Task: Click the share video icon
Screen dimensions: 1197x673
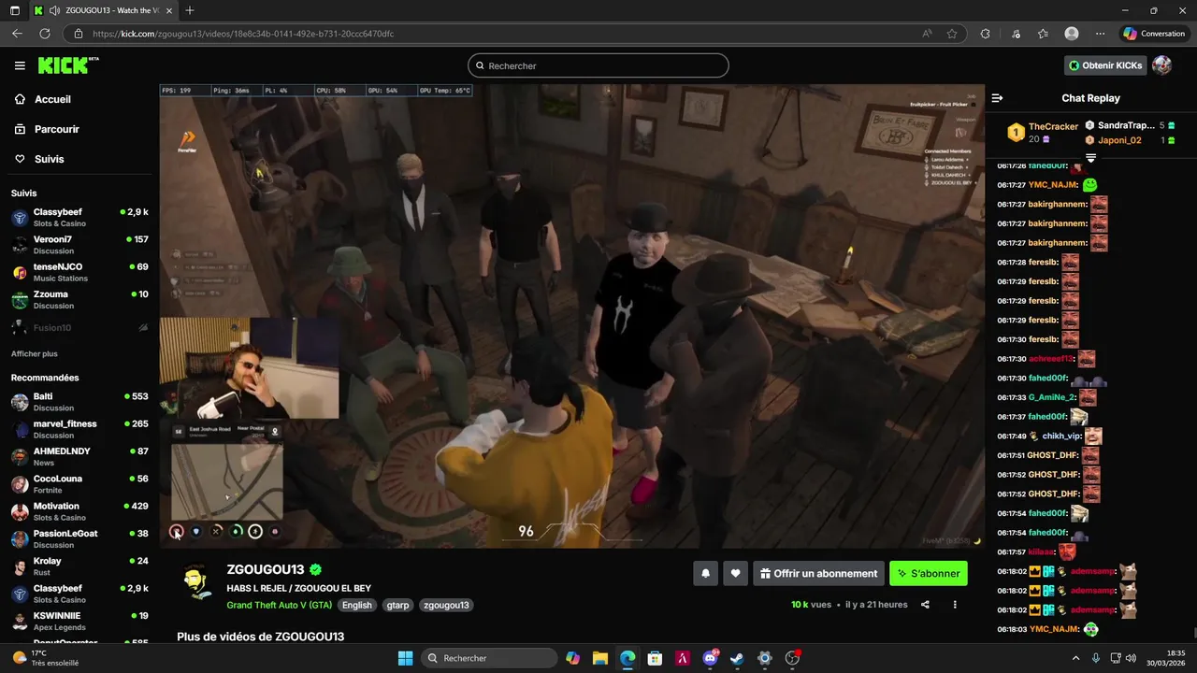Action: (x=925, y=605)
